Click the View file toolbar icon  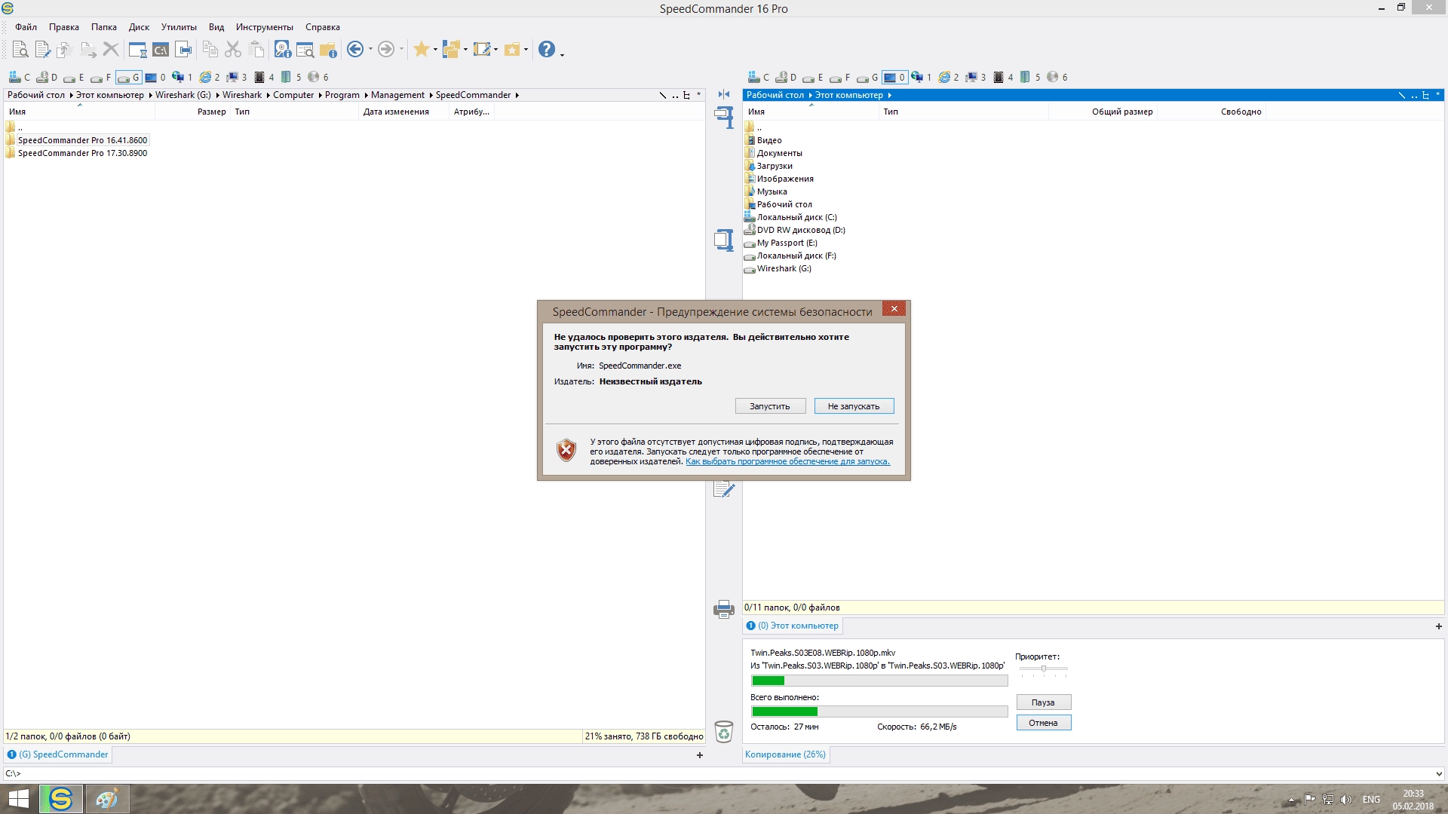pos(20,50)
